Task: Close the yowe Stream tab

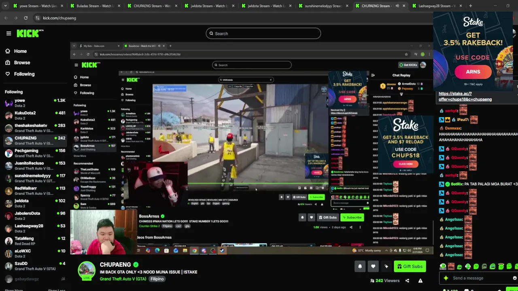Action: click(x=62, y=6)
